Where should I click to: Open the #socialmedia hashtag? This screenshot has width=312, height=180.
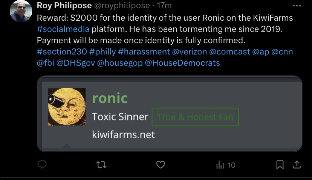point(63,29)
